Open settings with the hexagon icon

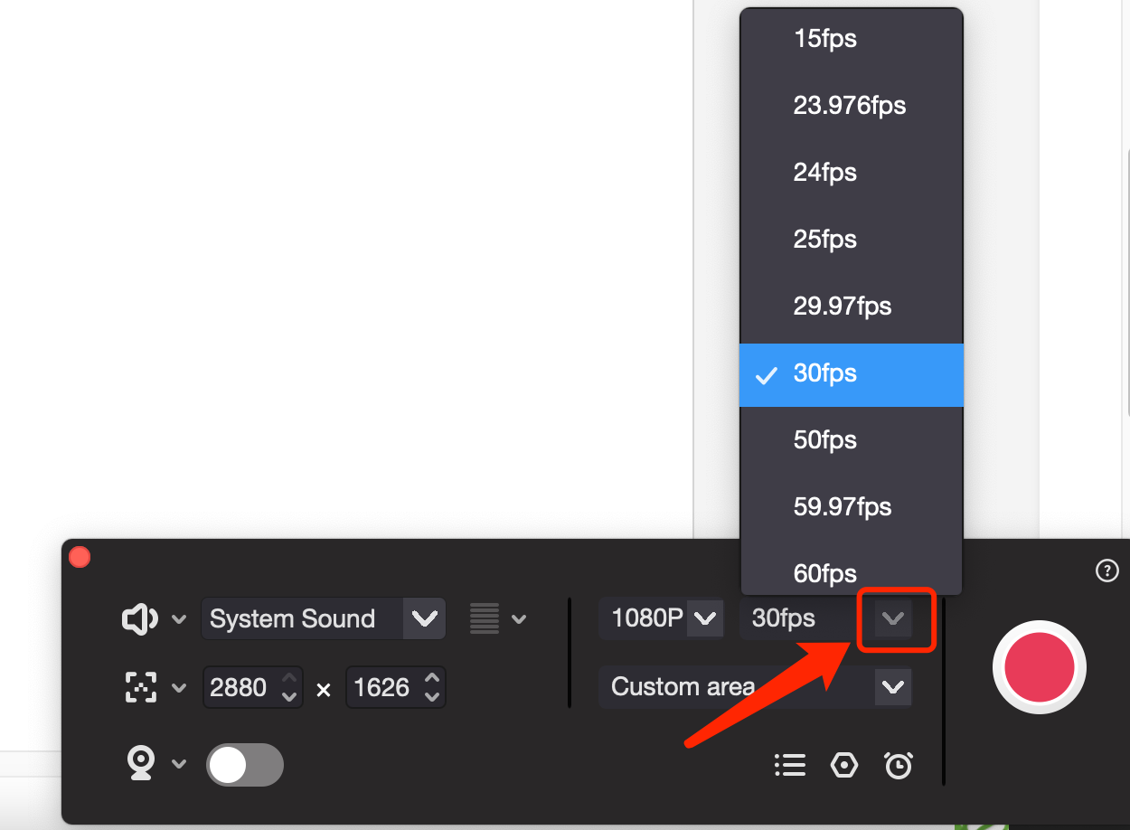coord(844,766)
